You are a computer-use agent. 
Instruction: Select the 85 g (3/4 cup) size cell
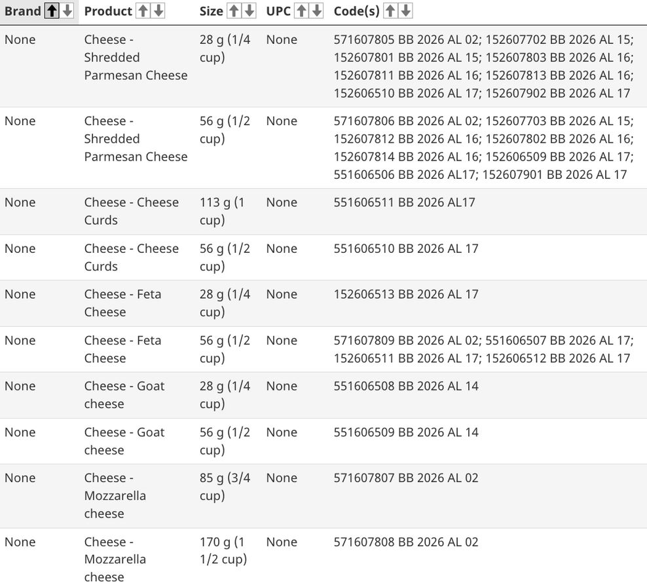tap(225, 487)
